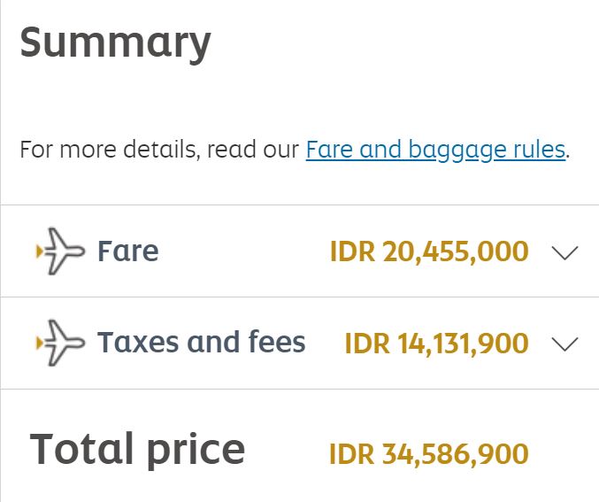Click the airplane icon beside Taxes and fees
The image size is (599, 502).
(x=60, y=343)
